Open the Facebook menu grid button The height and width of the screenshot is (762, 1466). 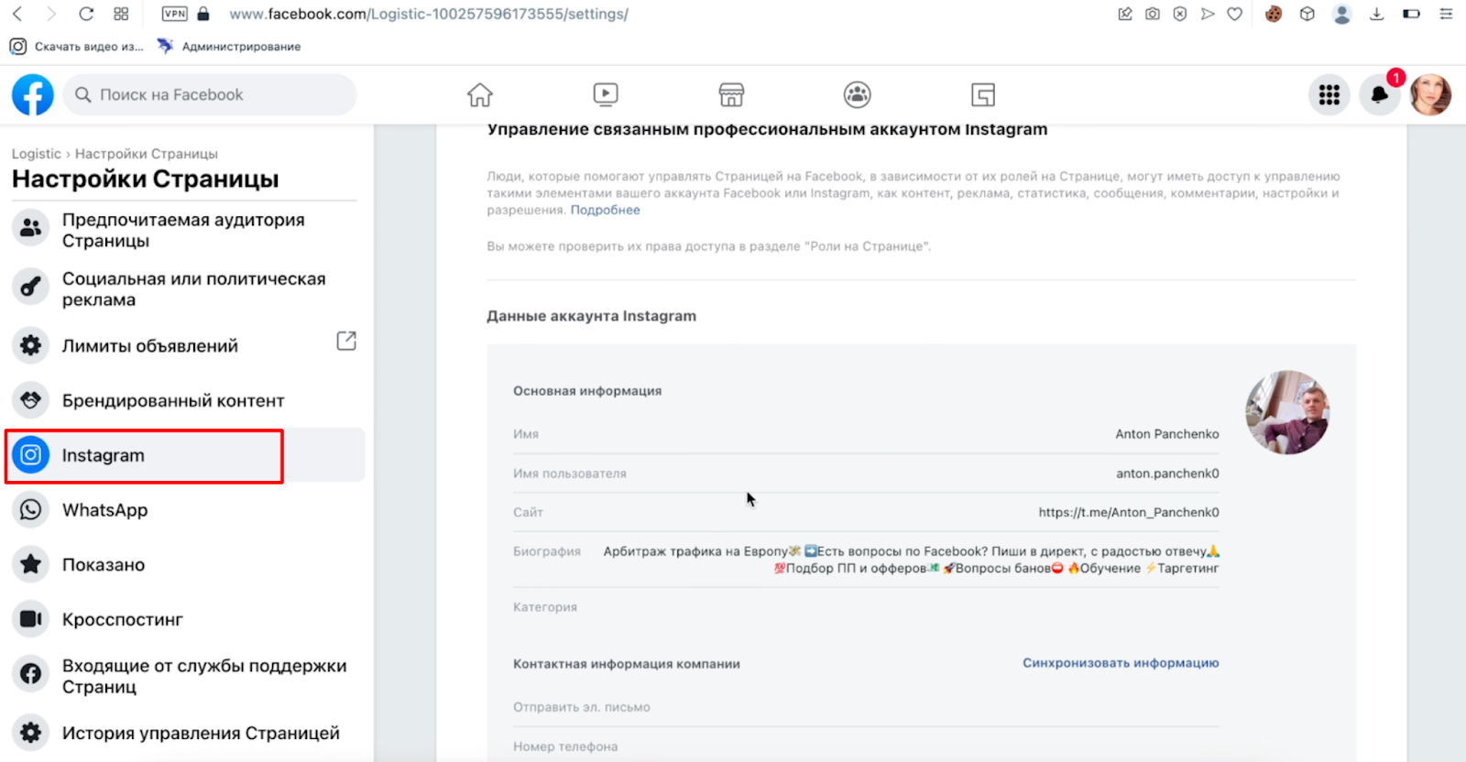point(1329,94)
